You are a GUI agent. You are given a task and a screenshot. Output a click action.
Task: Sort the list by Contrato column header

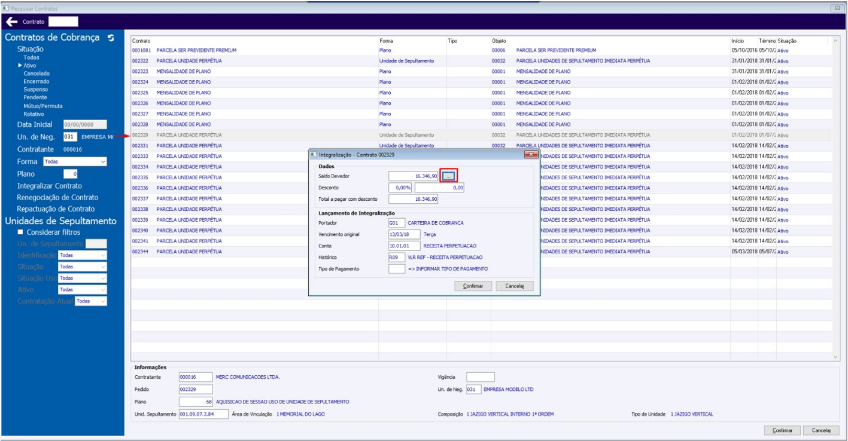point(141,41)
